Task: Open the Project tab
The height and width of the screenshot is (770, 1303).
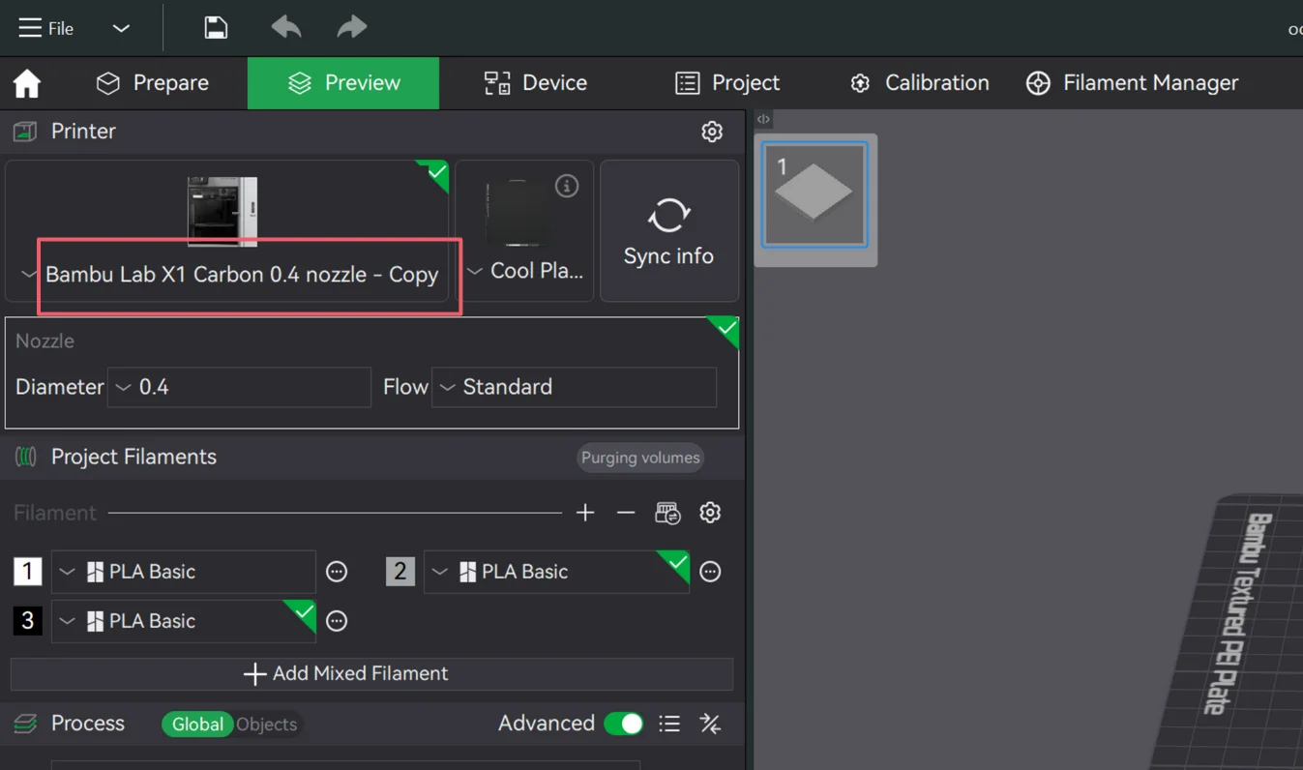Action: point(727,83)
